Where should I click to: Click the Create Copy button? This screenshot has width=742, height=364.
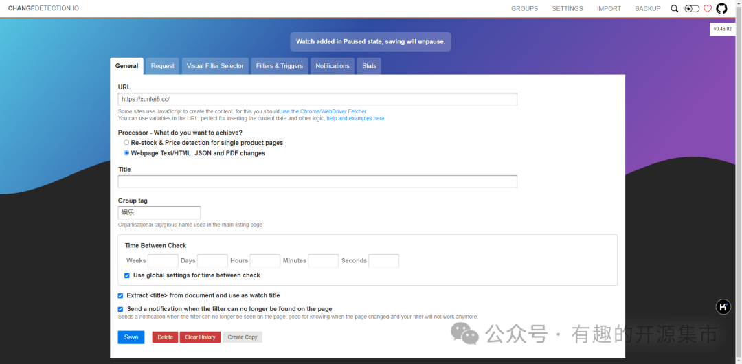[x=243, y=337]
